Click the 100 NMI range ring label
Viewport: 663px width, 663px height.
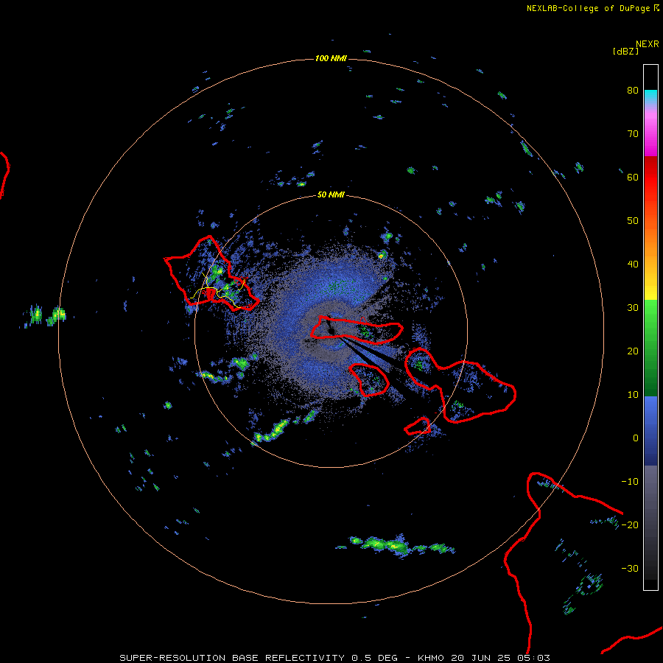click(x=331, y=58)
